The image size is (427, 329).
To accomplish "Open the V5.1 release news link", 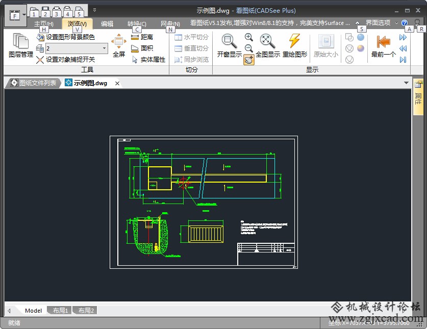I will click(270, 23).
